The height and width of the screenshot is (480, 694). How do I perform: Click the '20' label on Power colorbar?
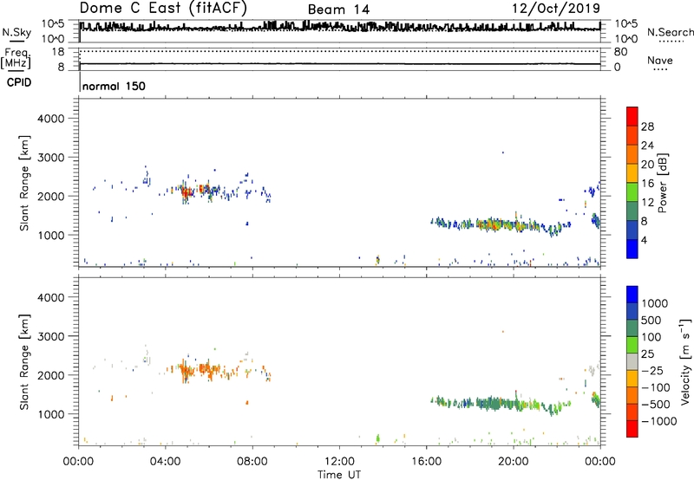pos(647,165)
